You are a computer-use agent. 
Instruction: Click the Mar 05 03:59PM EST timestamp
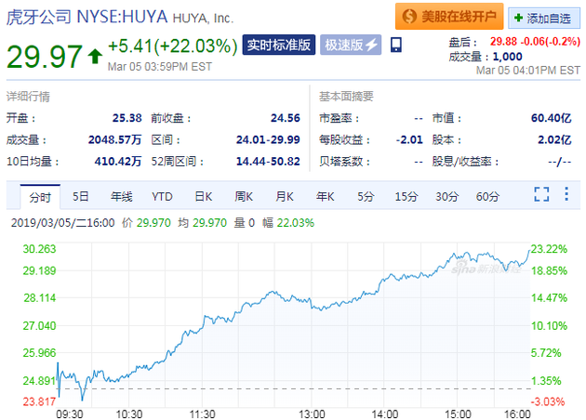point(160,67)
